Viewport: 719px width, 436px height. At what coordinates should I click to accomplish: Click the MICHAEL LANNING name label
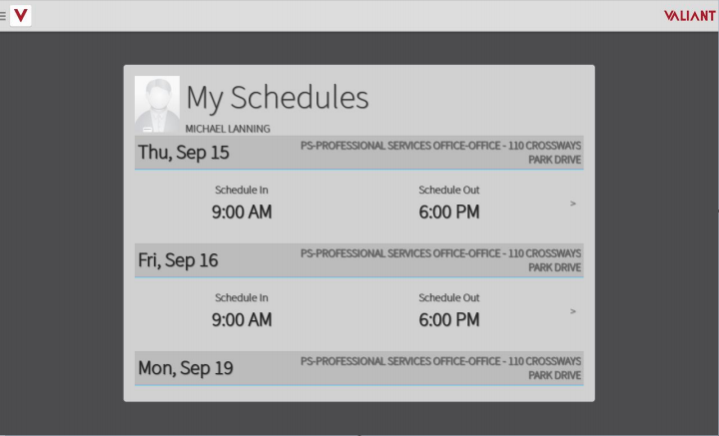[x=228, y=129]
